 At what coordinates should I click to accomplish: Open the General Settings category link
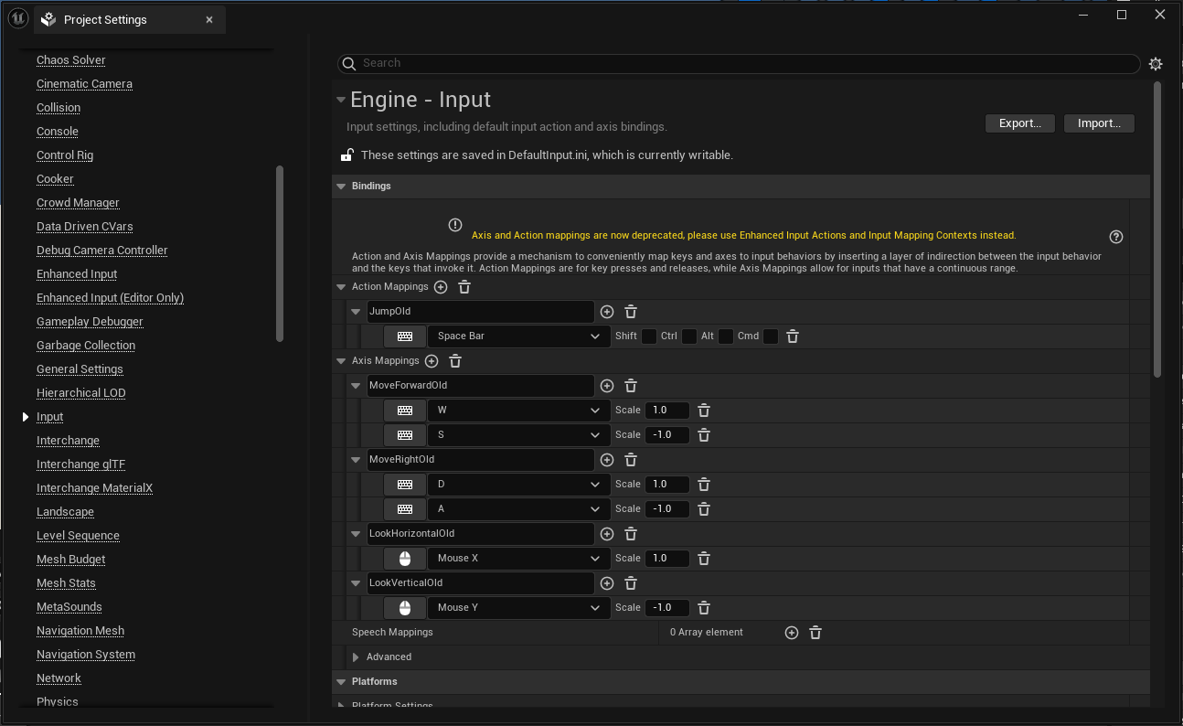tap(80, 369)
